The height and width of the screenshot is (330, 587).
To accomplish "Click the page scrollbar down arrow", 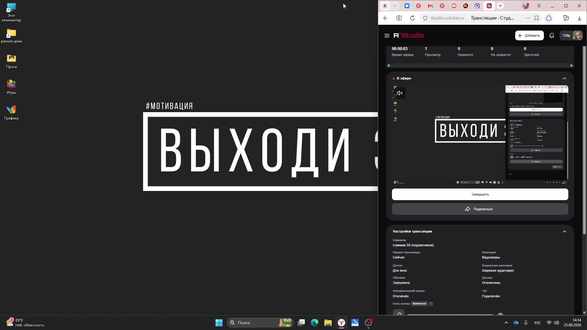I will pos(584,313).
